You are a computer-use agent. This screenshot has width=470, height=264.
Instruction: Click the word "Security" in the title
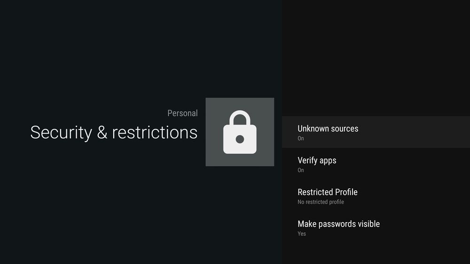point(61,132)
